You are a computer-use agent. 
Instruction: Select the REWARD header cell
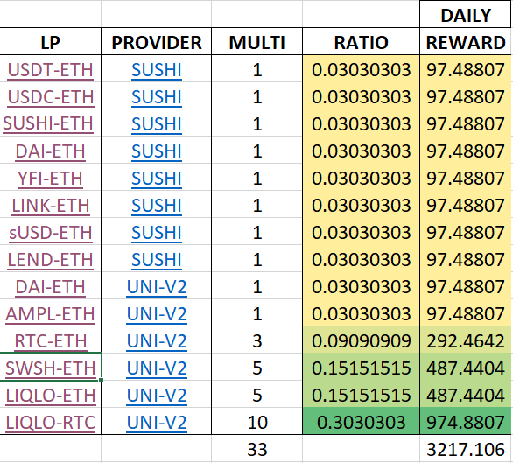466,41
